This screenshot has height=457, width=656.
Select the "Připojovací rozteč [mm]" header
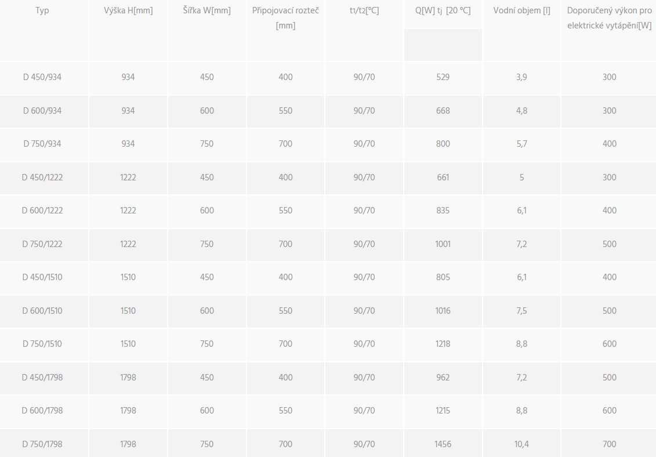pos(285,18)
